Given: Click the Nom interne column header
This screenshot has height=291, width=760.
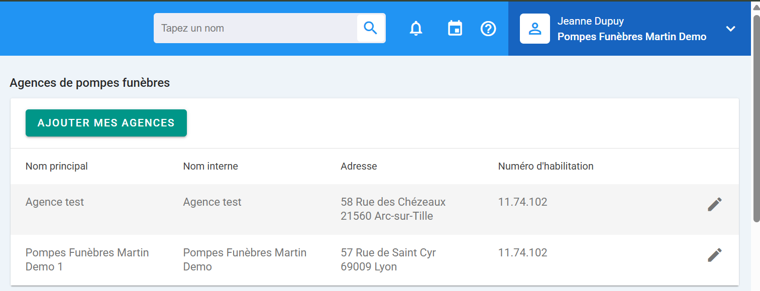Looking at the screenshot, I should tap(210, 166).
